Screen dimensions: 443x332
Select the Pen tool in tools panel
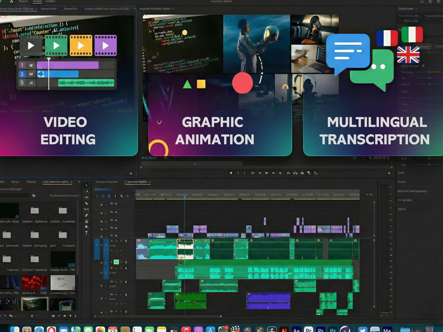86,215
